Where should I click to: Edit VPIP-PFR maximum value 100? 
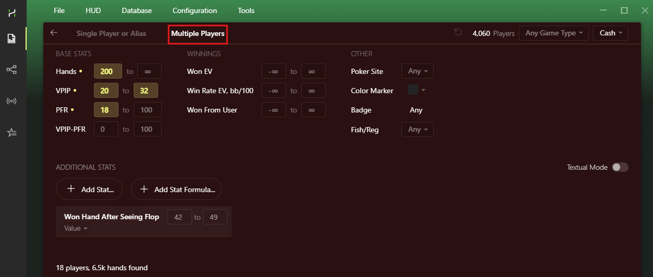point(148,129)
